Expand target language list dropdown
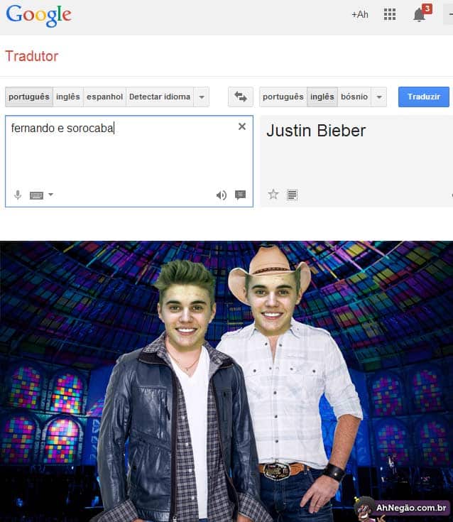Image resolution: width=453 pixels, height=522 pixels. pyautogui.click(x=379, y=97)
